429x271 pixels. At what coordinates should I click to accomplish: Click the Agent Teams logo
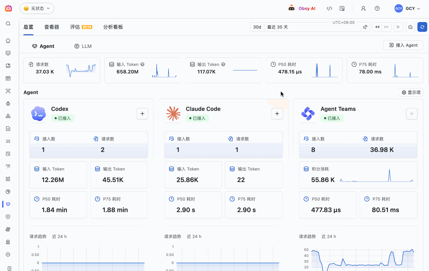[308, 114]
